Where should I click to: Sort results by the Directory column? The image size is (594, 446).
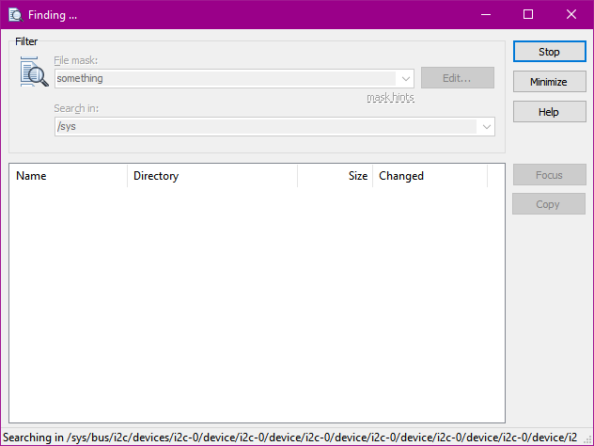pos(211,176)
